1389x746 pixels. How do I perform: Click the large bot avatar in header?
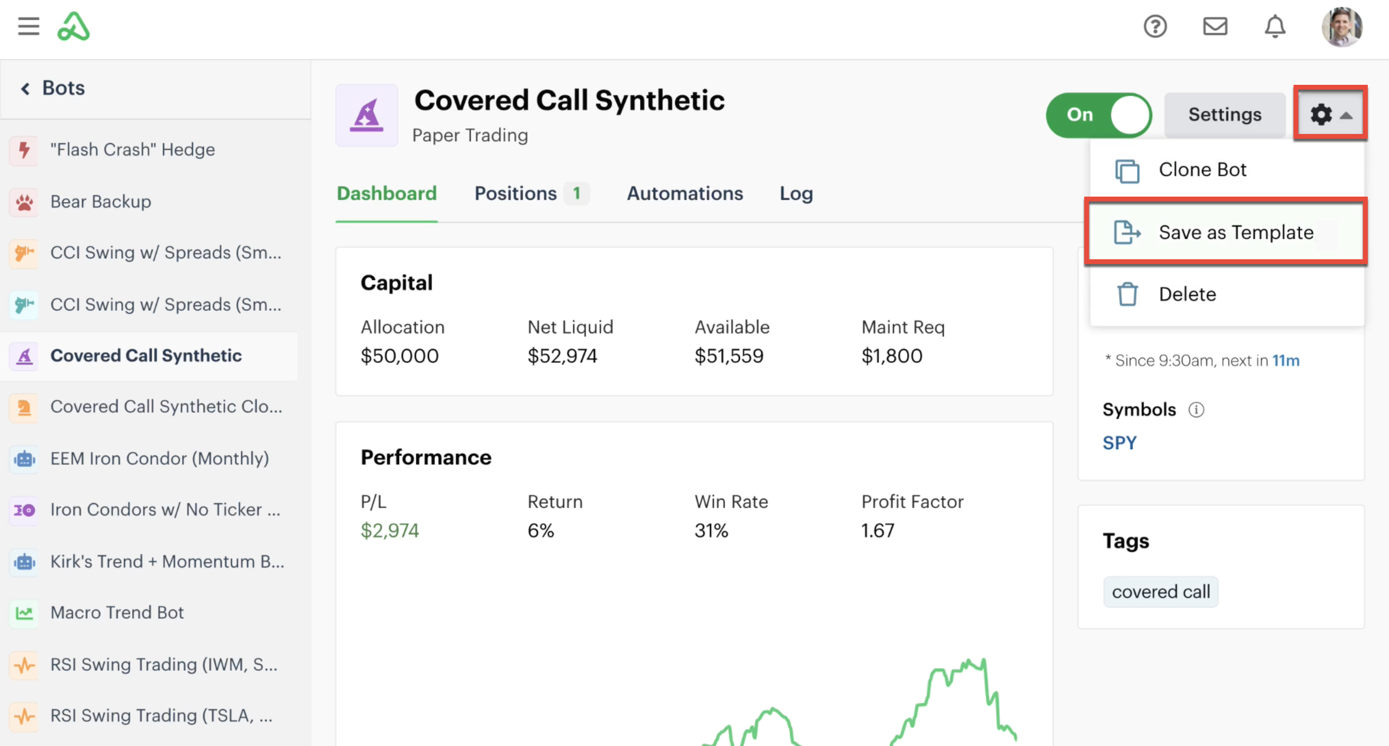click(x=367, y=115)
